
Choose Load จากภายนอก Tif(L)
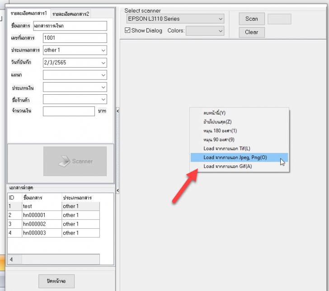tap(239, 148)
